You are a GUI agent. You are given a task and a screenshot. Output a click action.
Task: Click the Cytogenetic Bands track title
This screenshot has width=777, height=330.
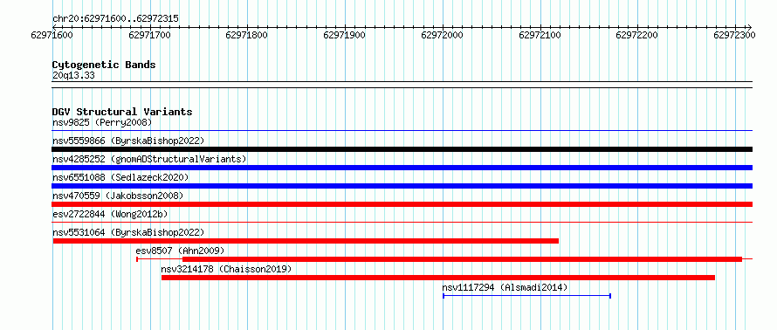[x=104, y=65]
